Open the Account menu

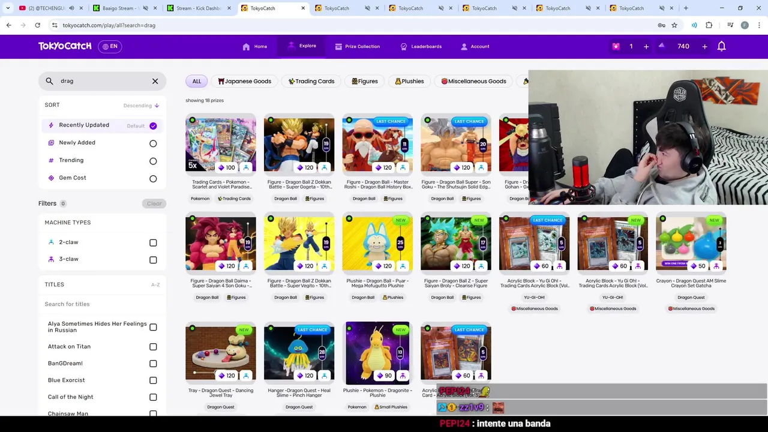475,46
